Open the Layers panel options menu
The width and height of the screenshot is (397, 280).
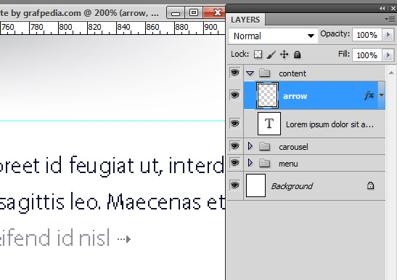(390, 20)
